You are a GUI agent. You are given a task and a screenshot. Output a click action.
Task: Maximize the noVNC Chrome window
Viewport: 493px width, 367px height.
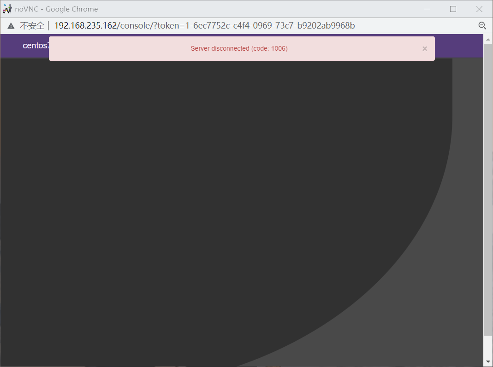point(453,9)
